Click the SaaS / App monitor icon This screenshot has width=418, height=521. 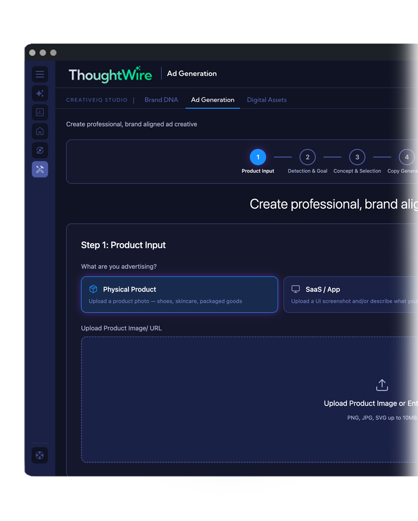click(296, 289)
